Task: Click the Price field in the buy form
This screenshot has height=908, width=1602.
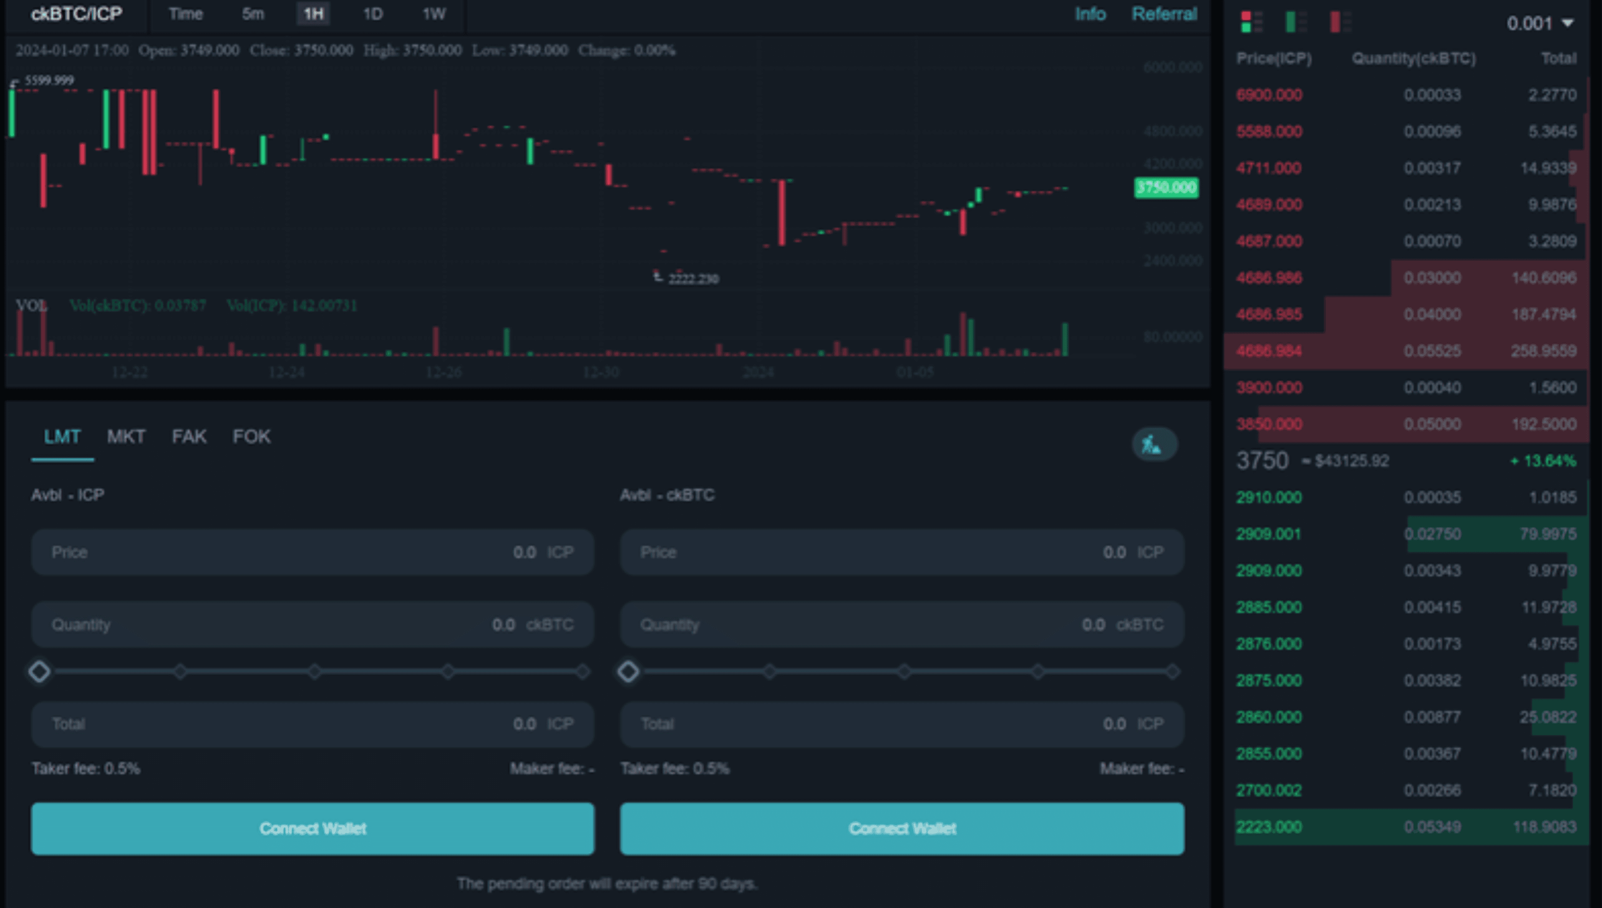Action: [x=312, y=552]
